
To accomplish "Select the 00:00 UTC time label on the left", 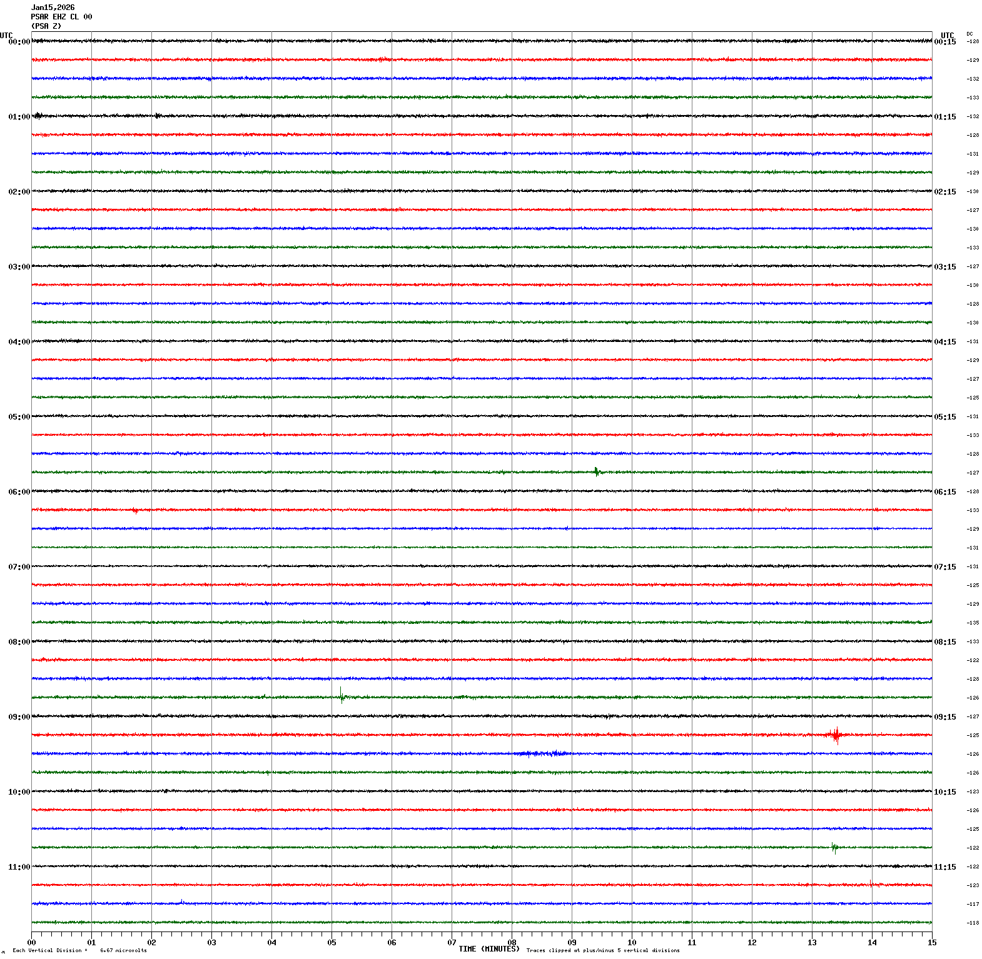I will (x=19, y=42).
